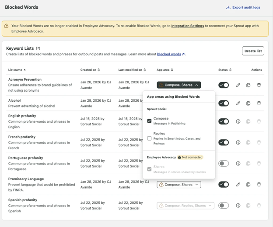Click the Create list button
The width and height of the screenshot is (273, 227).
coord(253,51)
